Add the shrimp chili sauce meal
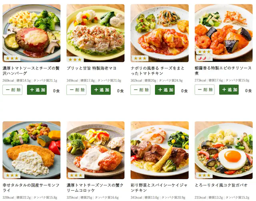Viewport: 256px width, 201px height. click(229, 89)
